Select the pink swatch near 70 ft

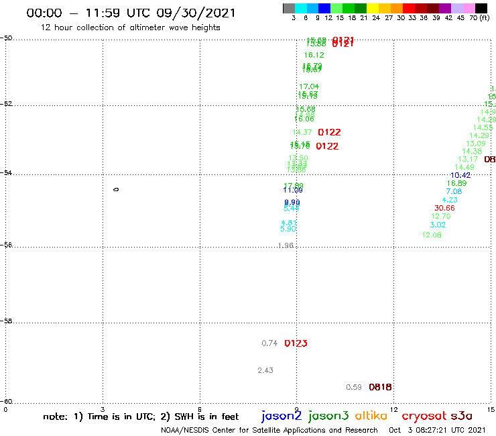point(469,8)
